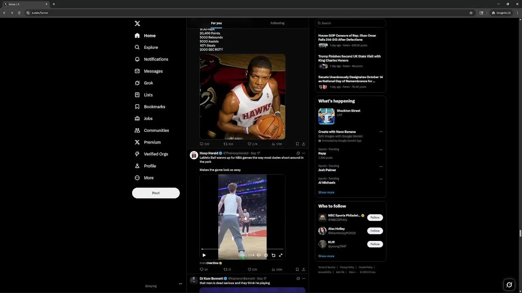
Task: Open more options on DJ Kam Bennett post
Action: (303, 279)
